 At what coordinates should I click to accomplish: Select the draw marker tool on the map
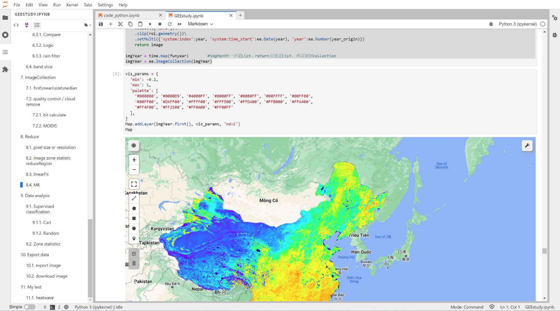click(x=134, y=238)
